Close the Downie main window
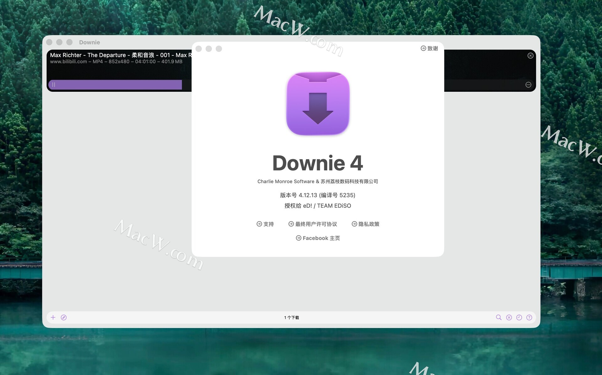This screenshot has height=375, width=602. click(x=49, y=42)
